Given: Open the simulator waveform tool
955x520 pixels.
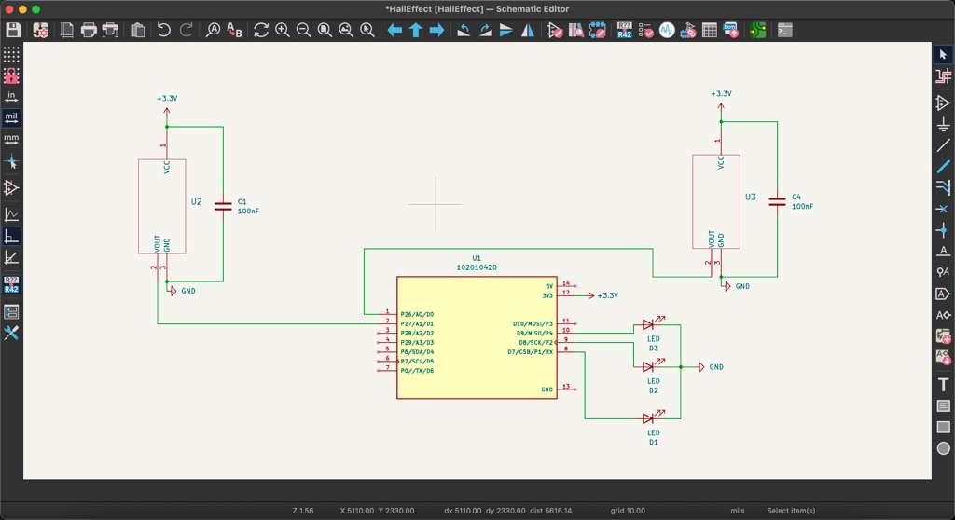Looking at the screenshot, I should click(667, 31).
